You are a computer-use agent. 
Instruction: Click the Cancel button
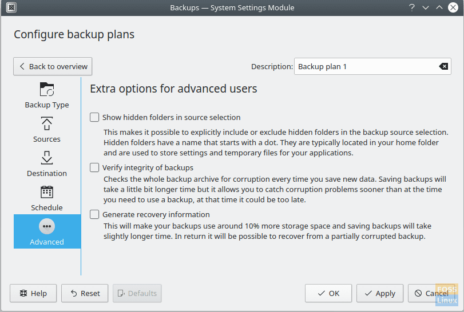click(431, 293)
